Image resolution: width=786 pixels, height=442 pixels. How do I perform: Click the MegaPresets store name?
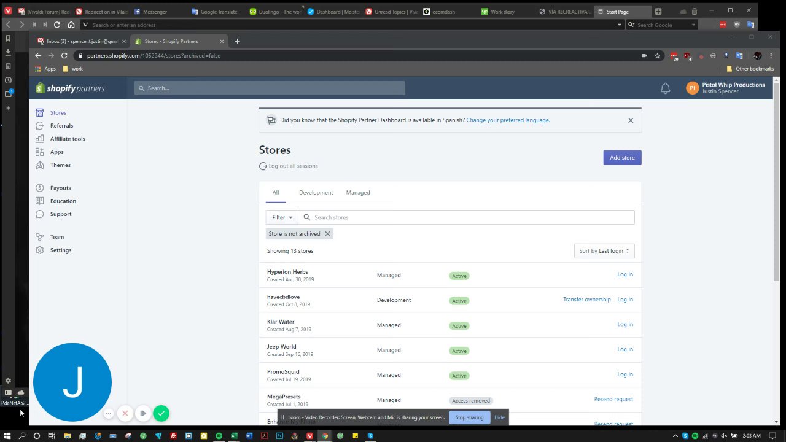coord(284,397)
